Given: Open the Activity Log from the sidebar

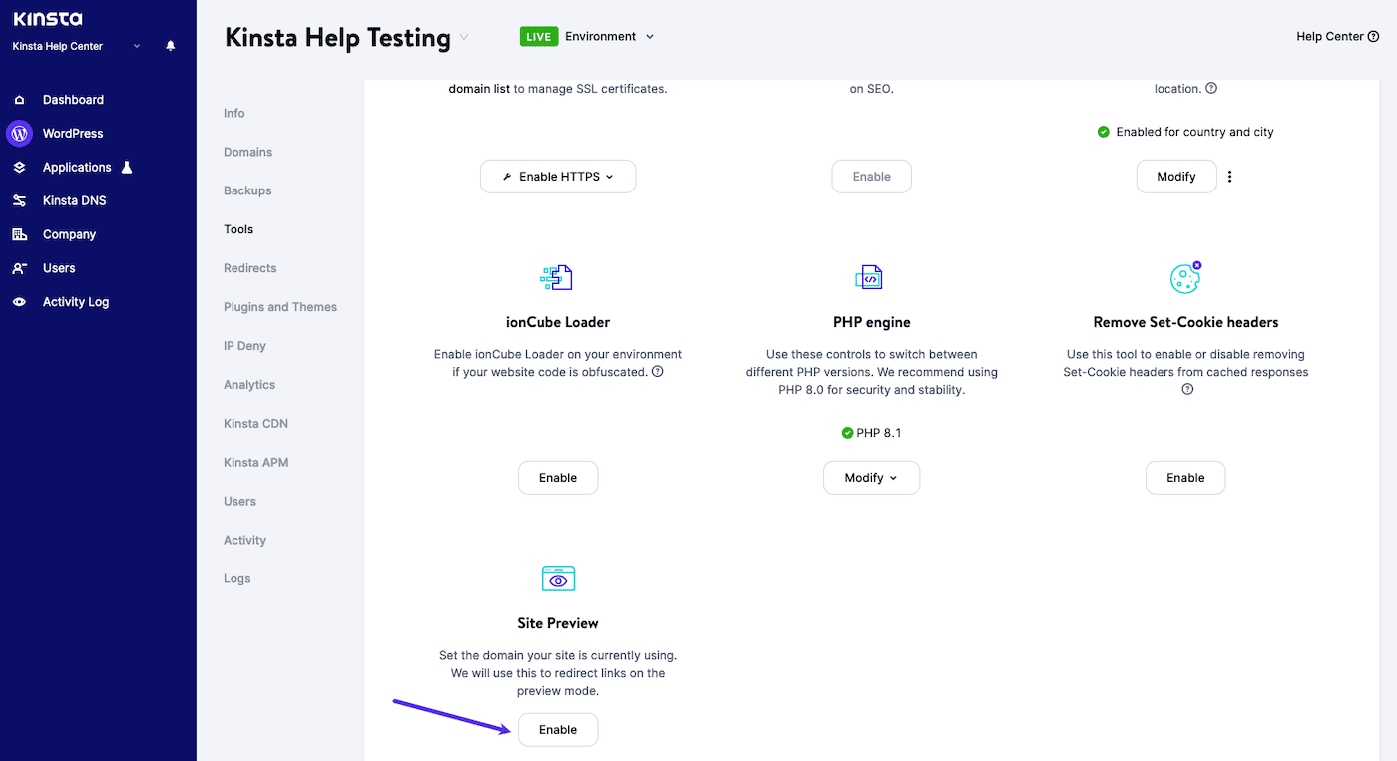Looking at the screenshot, I should (x=75, y=301).
